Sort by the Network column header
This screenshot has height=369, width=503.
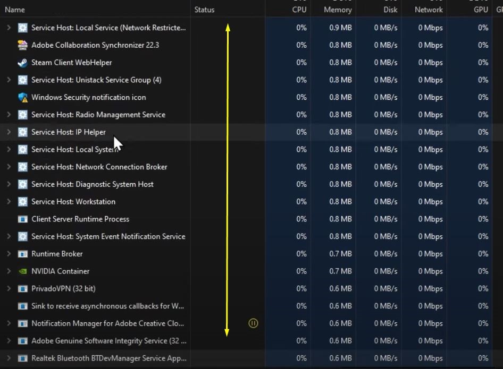pos(429,10)
